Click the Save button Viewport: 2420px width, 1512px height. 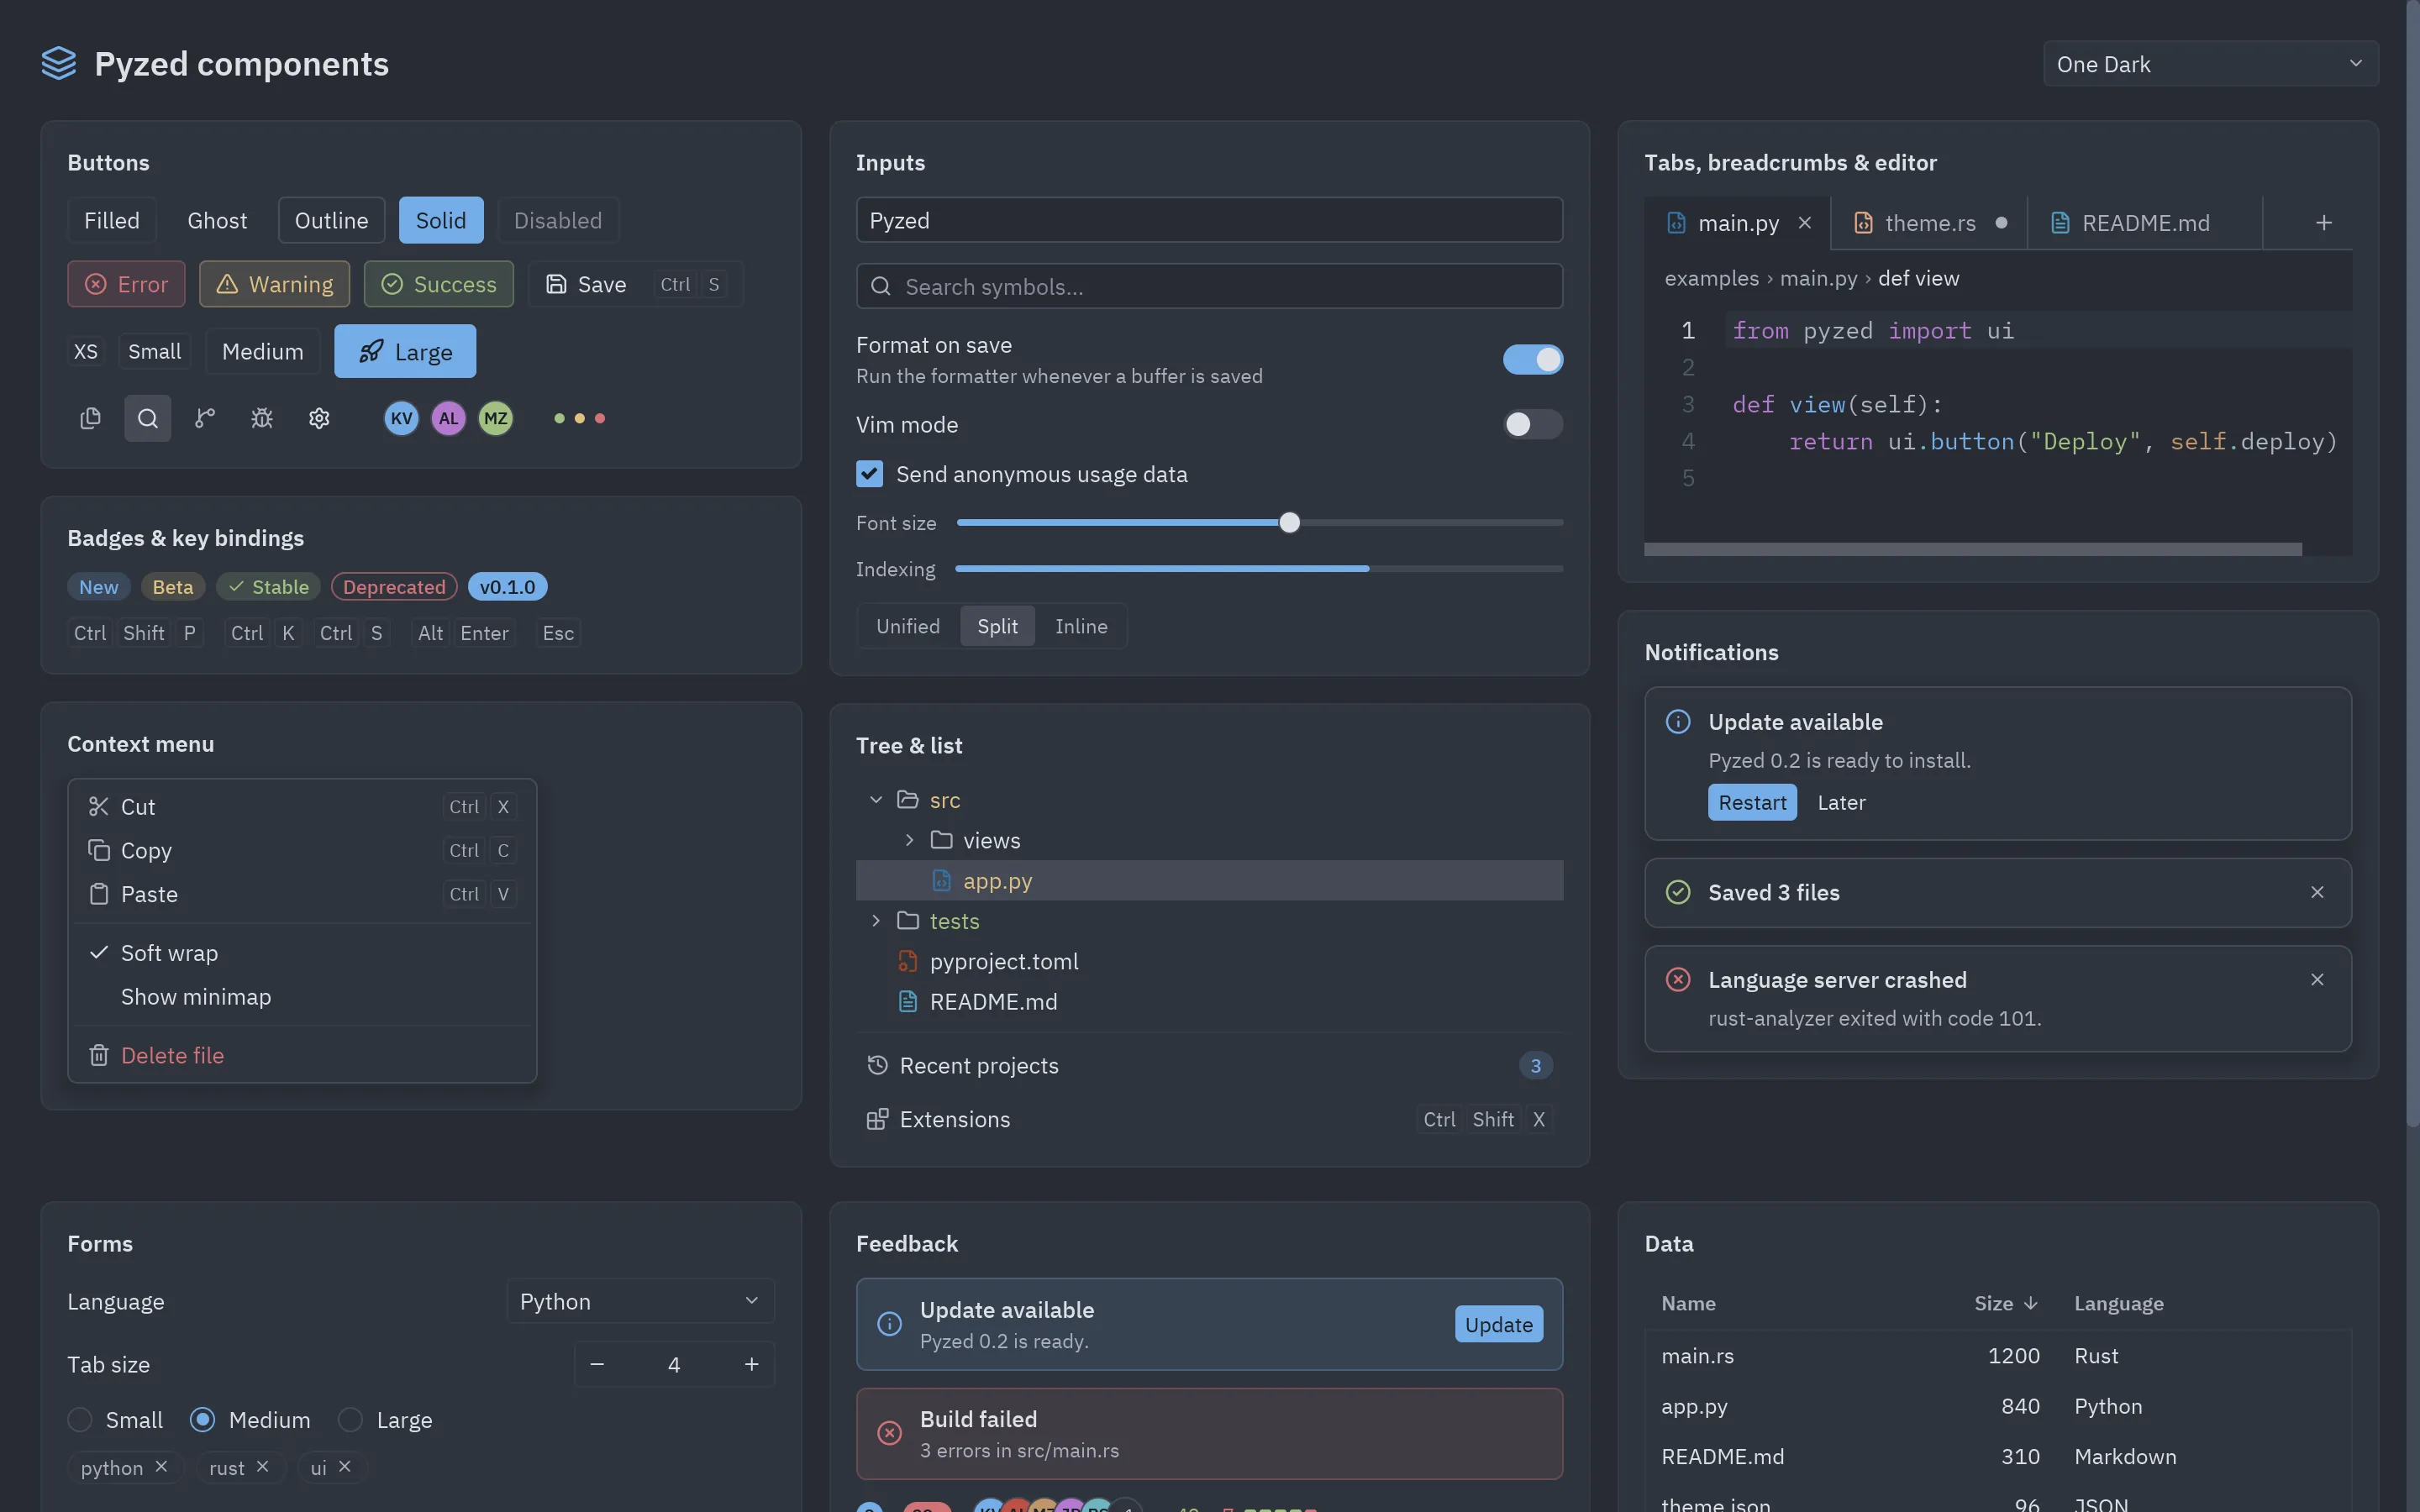click(x=635, y=284)
